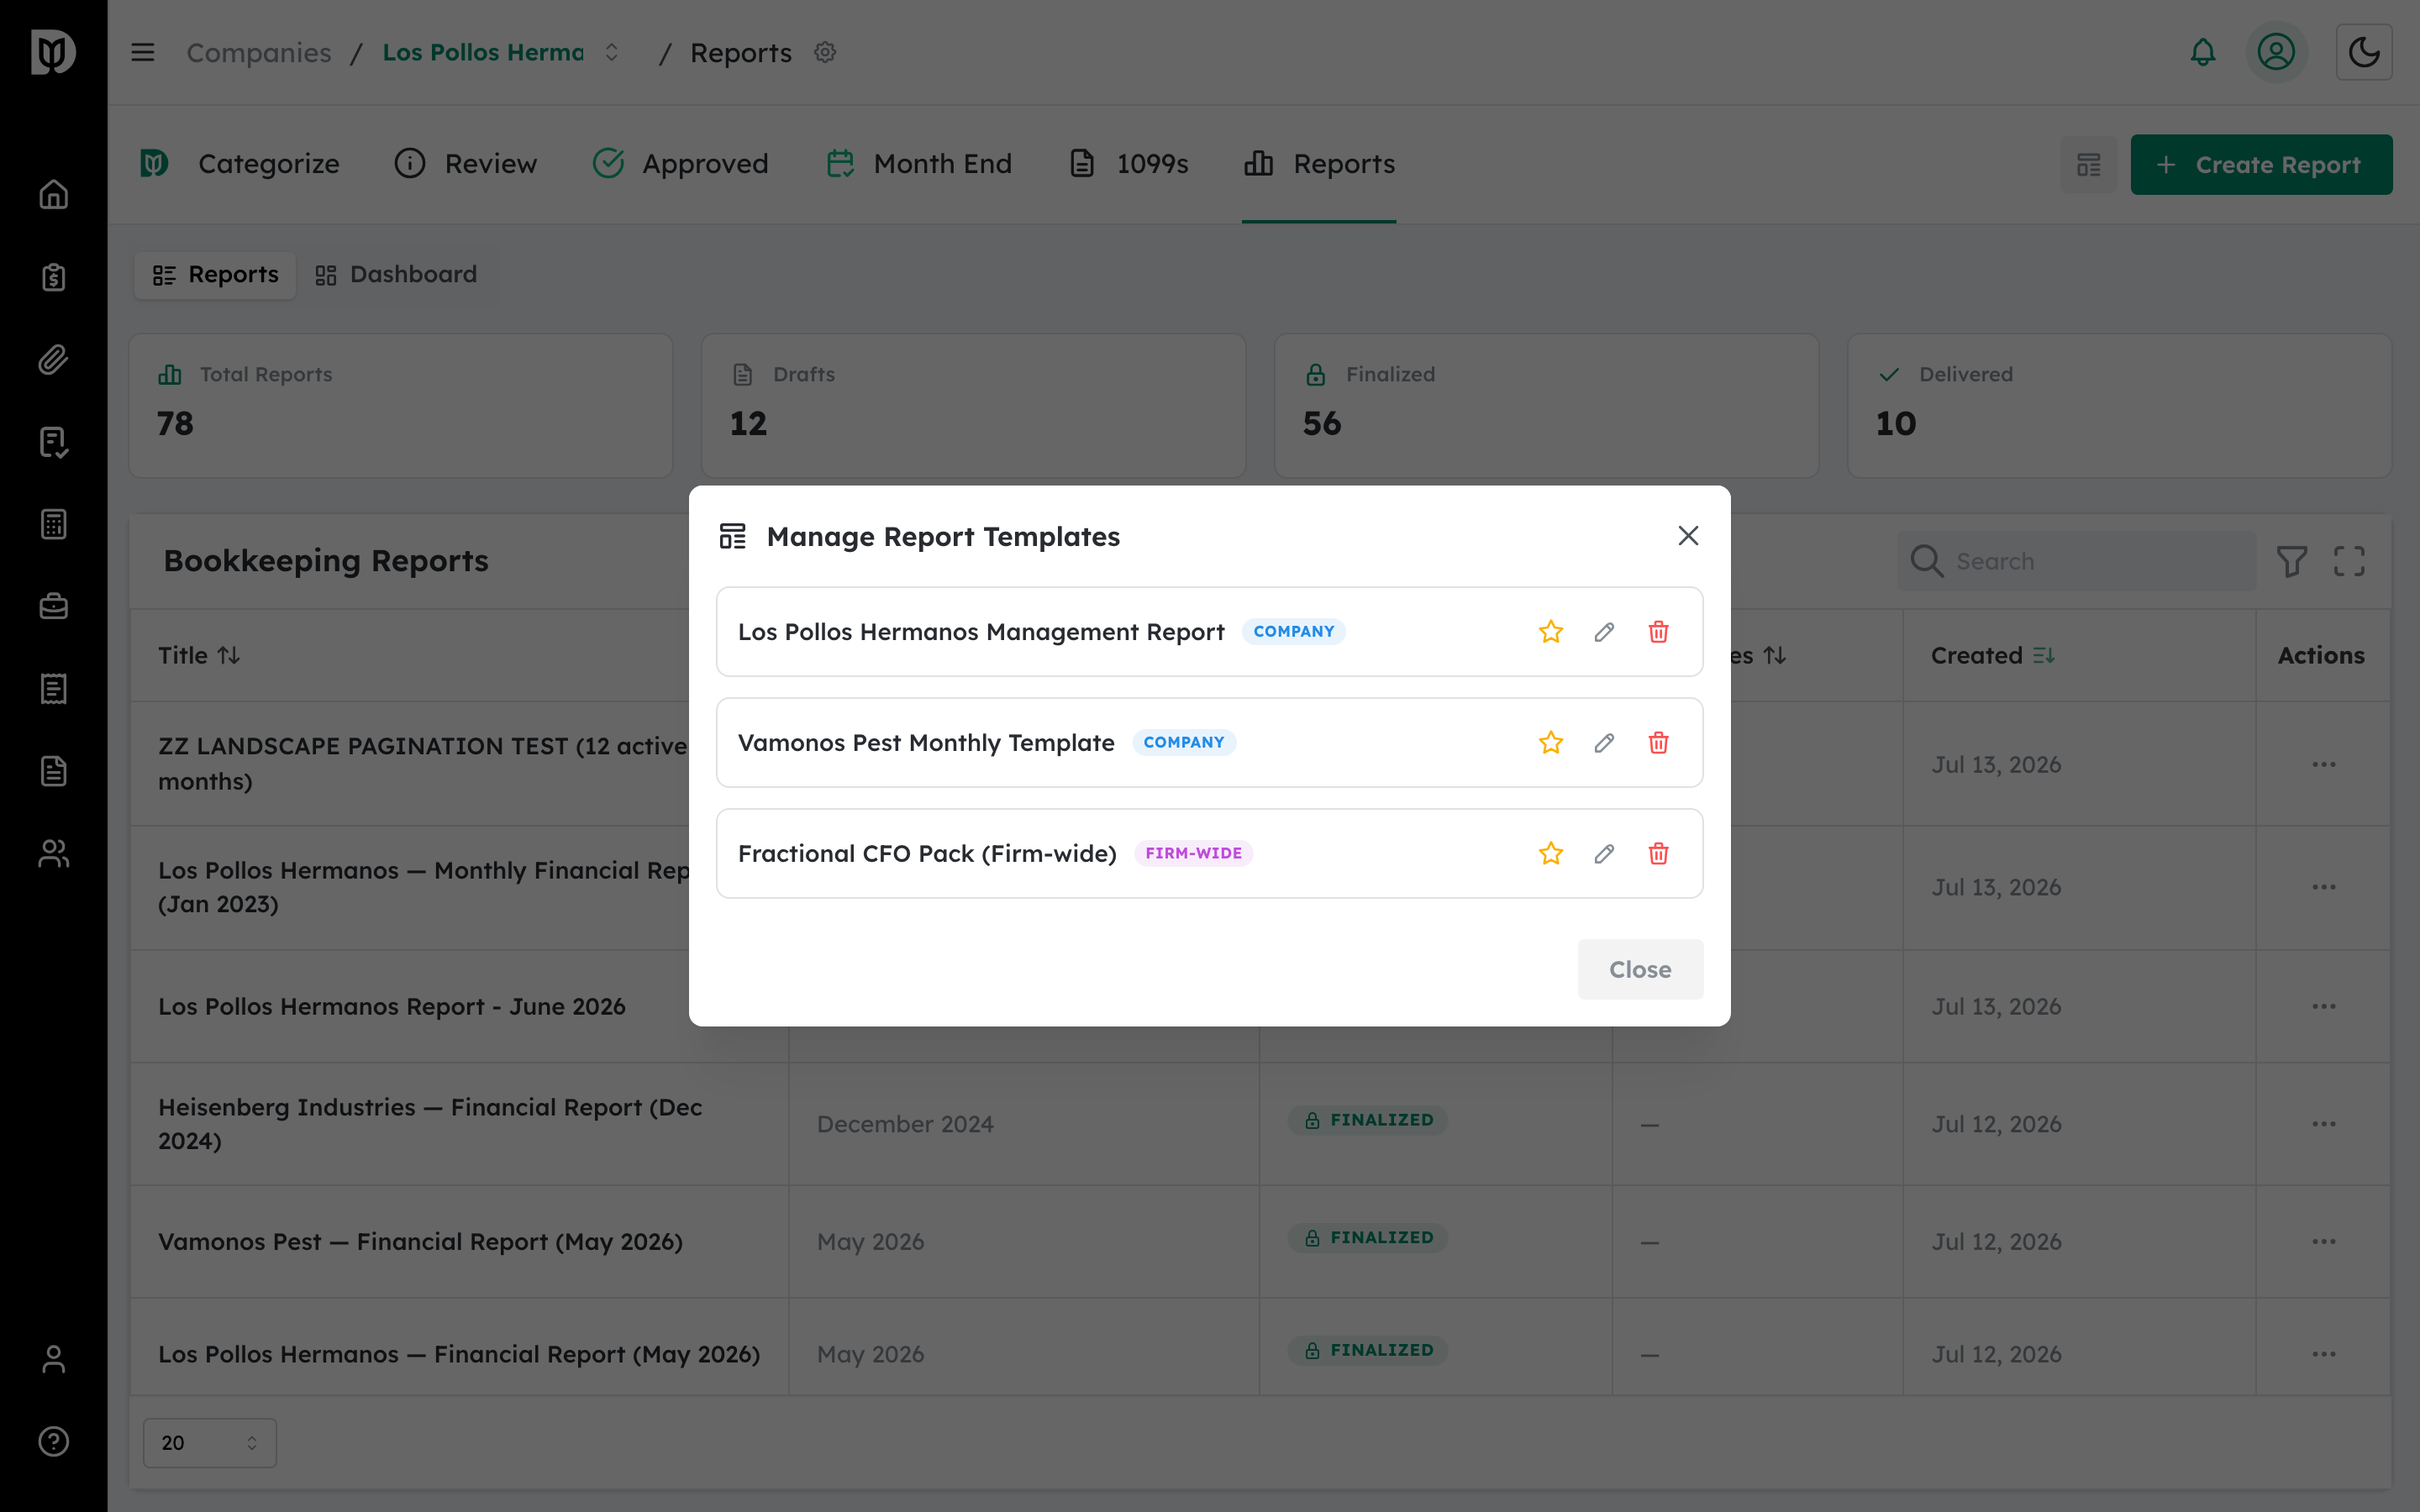Switch to the Dashboard view
This screenshot has height=1512, width=2420.
point(397,275)
